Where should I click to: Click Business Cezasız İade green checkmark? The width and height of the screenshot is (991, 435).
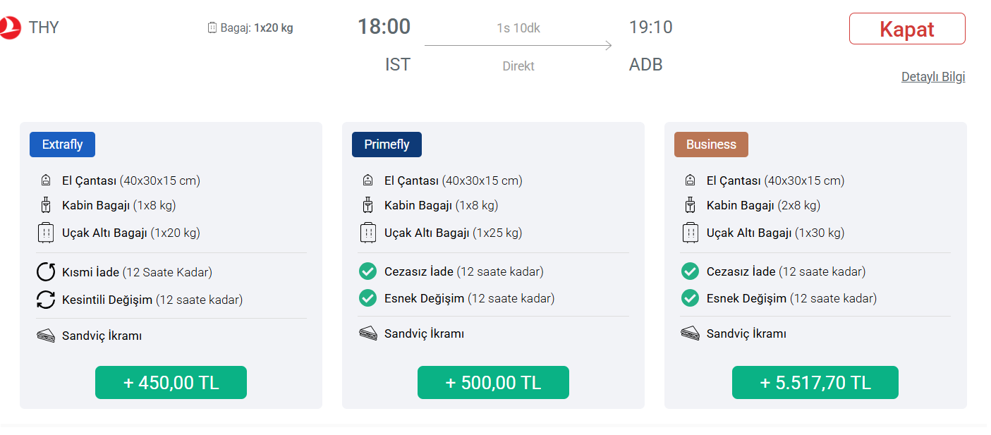(690, 271)
